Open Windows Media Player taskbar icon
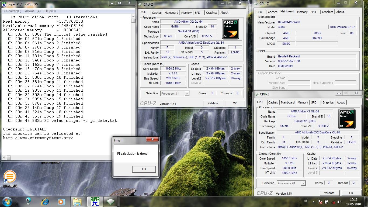Viewport: 368px width, 207px height. tap(61, 201)
